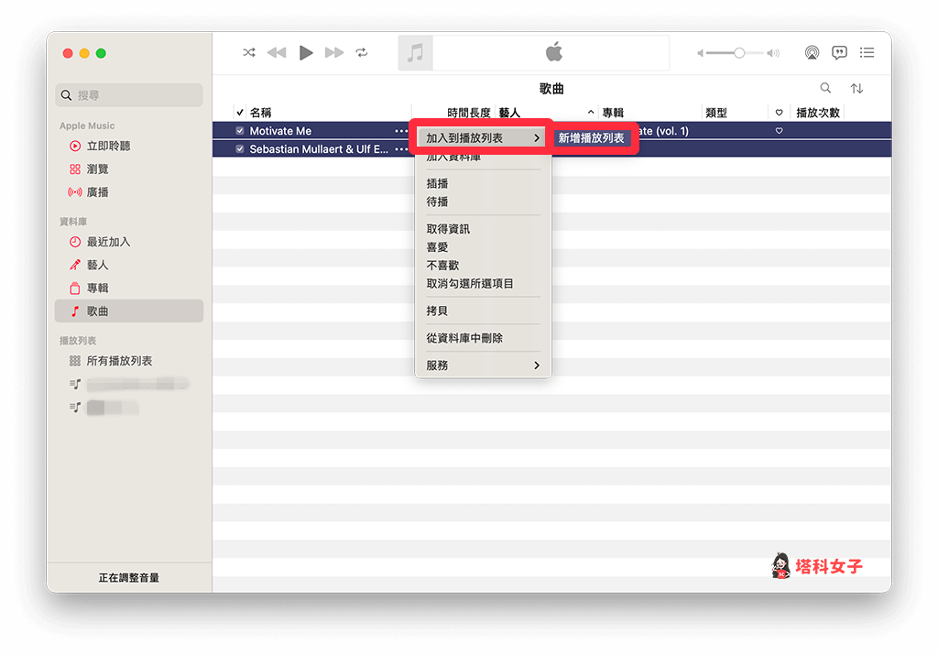Toggle the checkbox on the Sebastian Mullaert track
Screen dimensions: 938x654
pyautogui.click(x=240, y=147)
